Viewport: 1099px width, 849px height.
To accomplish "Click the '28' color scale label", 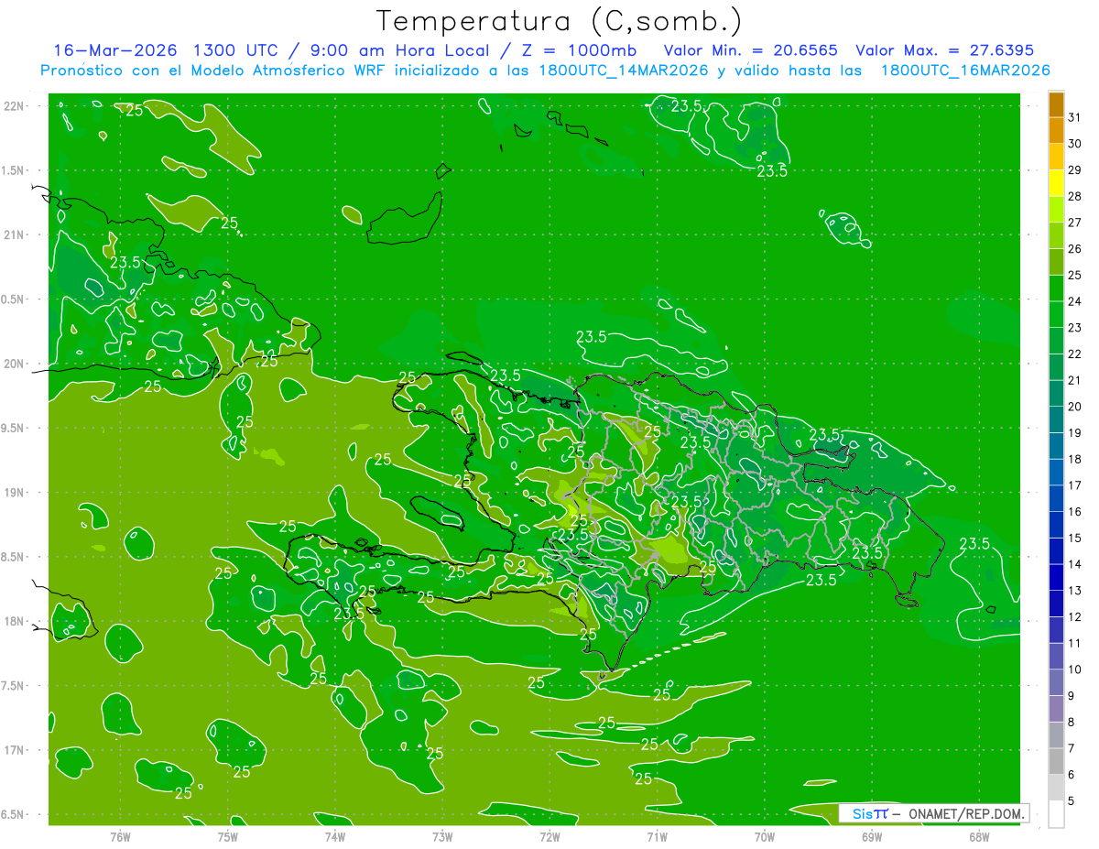I will [x=1075, y=196].
